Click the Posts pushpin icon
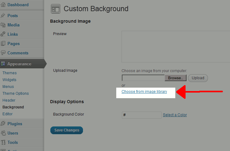230x151 pixels. coord(3,16)
